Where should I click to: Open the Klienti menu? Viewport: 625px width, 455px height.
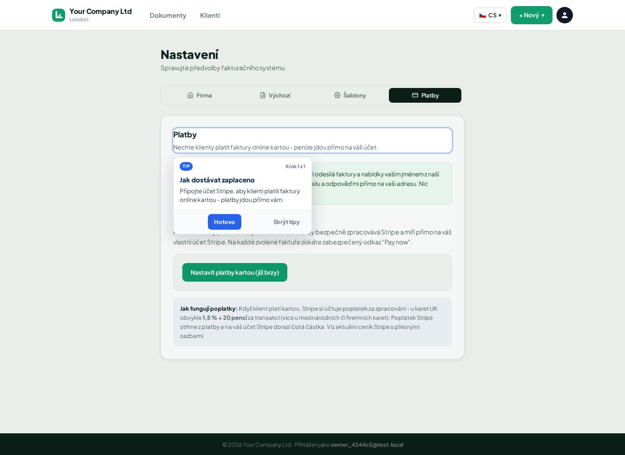[x=210, y=16]
